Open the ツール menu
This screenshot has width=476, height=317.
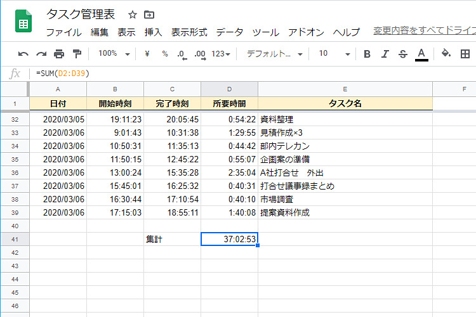pos(265,32)
